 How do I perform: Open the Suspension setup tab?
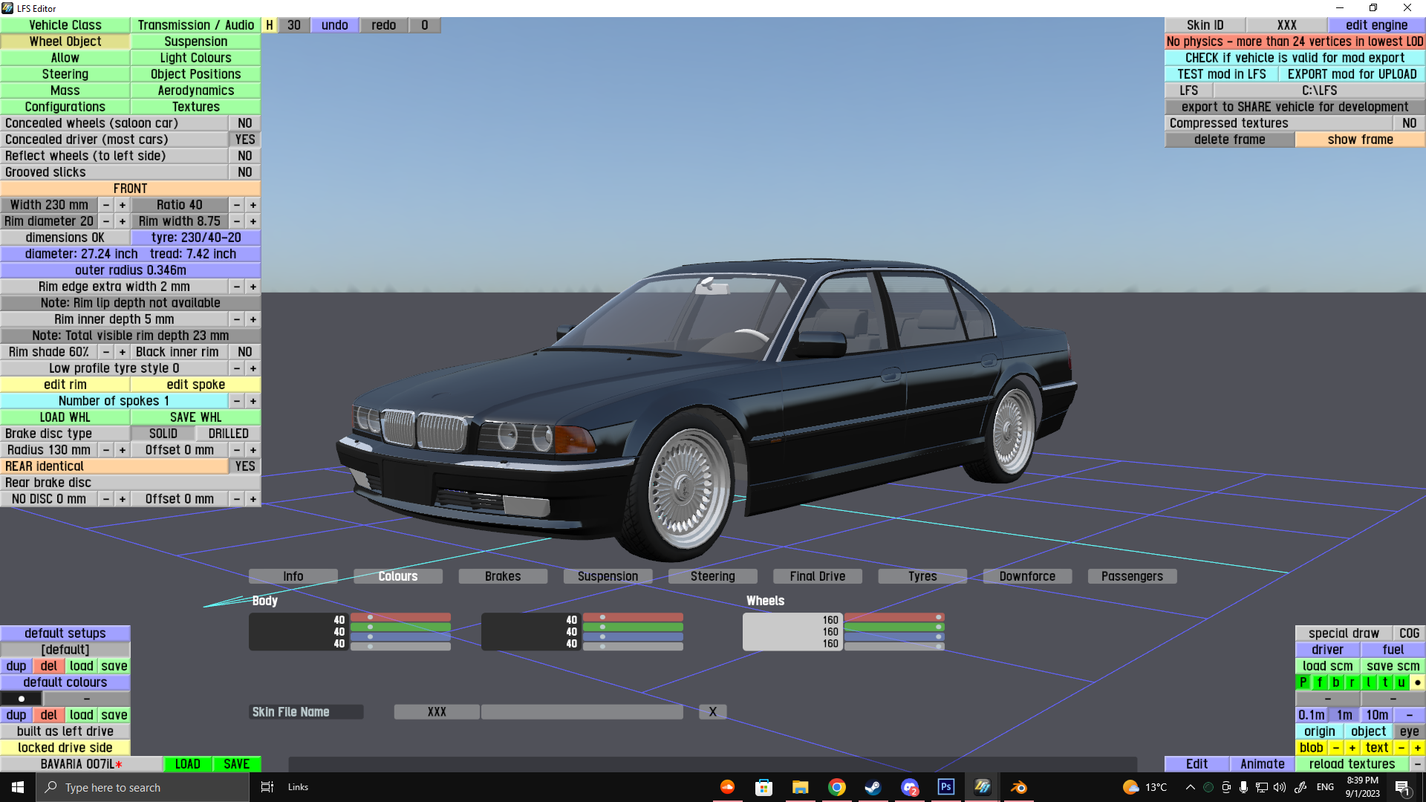[608, 576]
